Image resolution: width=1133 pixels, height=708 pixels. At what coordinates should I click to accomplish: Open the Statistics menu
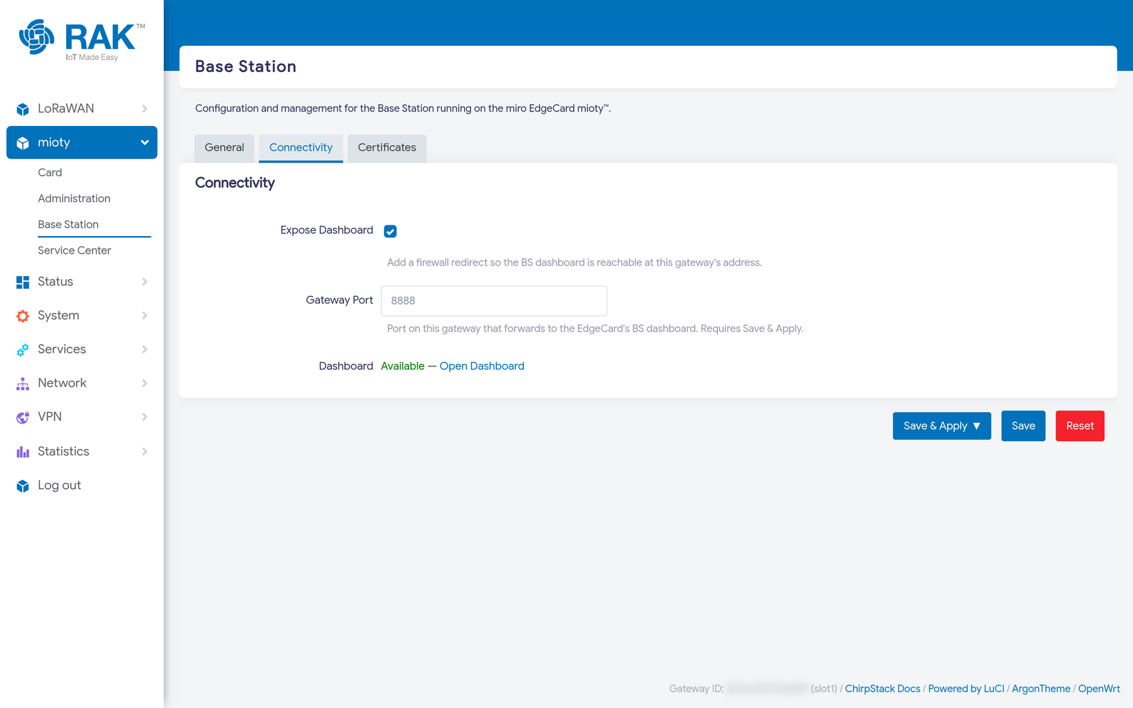[x=82, y=452]
